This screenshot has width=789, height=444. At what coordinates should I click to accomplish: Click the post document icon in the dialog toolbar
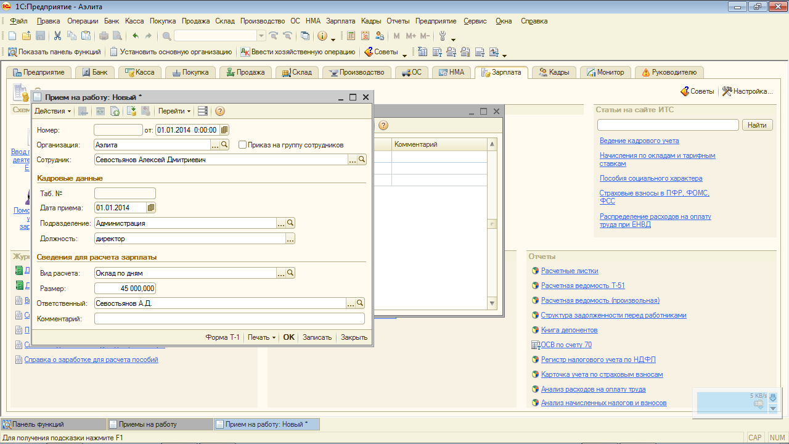131,111
